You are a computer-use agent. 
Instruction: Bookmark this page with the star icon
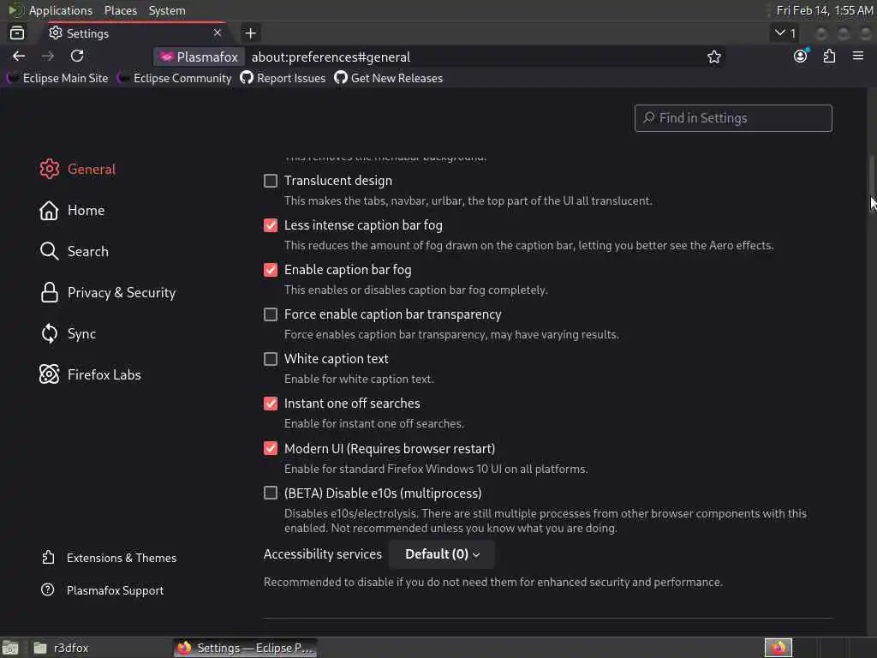point(713,57)
